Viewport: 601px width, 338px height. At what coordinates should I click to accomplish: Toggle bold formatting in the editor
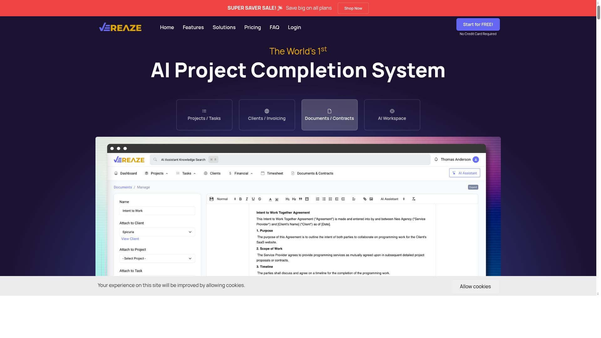240,199
